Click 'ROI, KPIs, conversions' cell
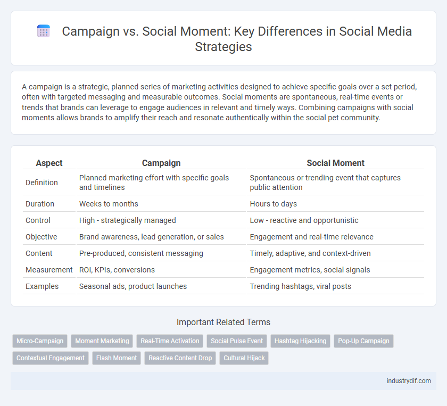This screenshot has width=447, height=406. pyautogui.click(x=161, y=270)
